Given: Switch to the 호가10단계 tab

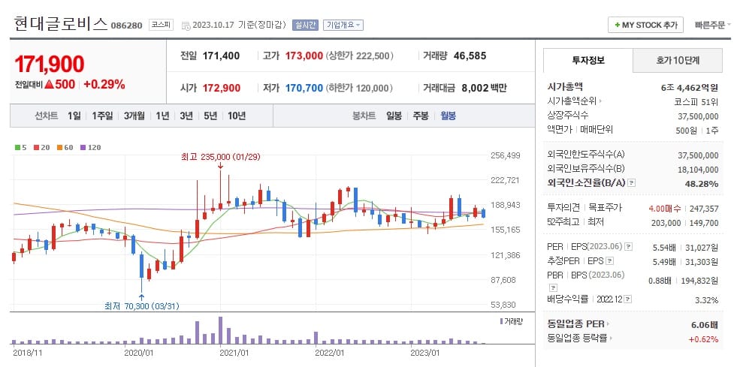Looking at the screenshot, I should (678, 60).
